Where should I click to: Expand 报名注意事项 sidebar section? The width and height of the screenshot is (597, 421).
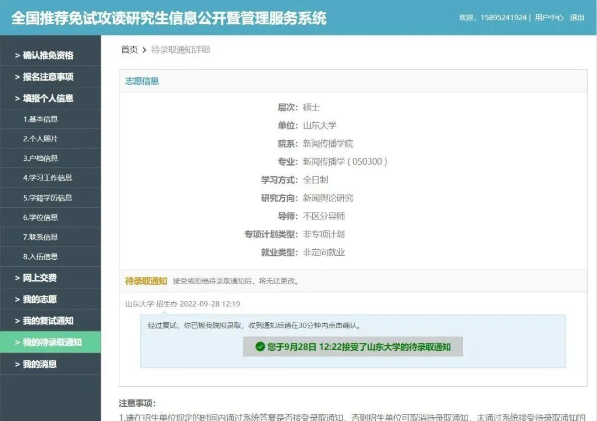click(x=48, y=77)
